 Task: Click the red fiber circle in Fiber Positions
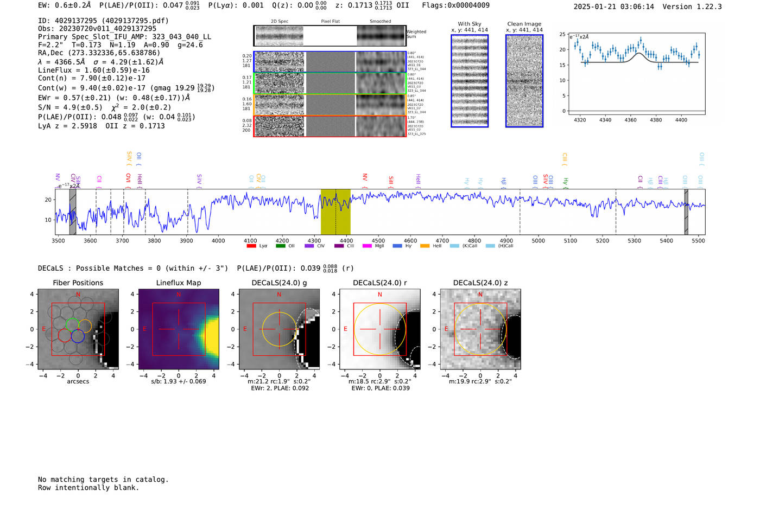click(x=65, y=335)
